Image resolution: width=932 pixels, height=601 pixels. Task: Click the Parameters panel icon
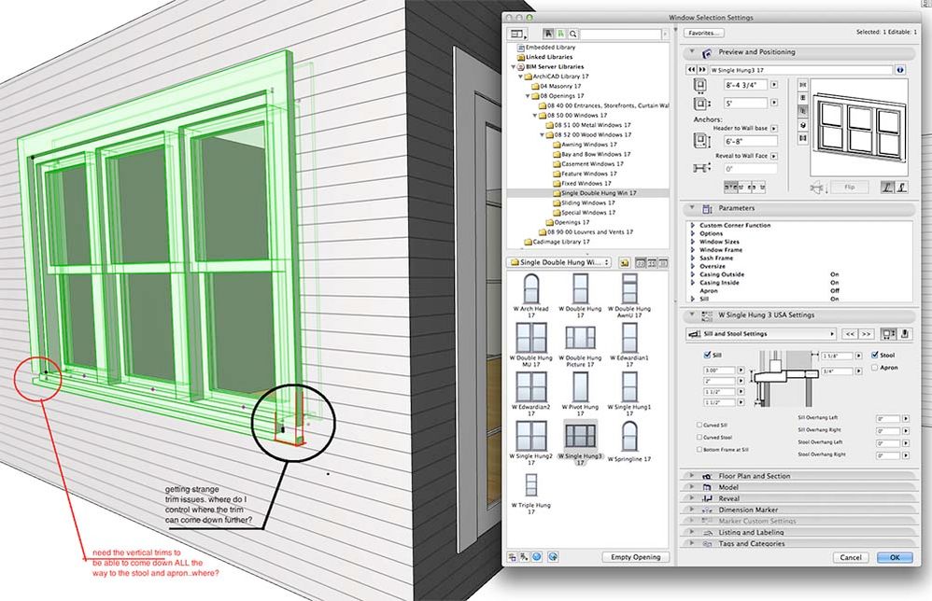[x=708, y=208]
